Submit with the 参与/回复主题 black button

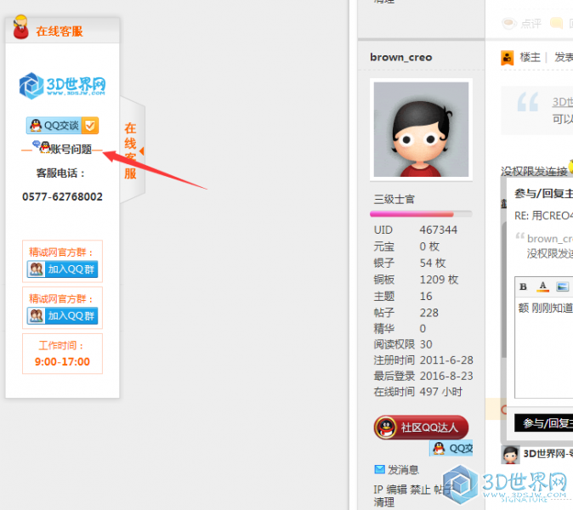coord(544,423)
